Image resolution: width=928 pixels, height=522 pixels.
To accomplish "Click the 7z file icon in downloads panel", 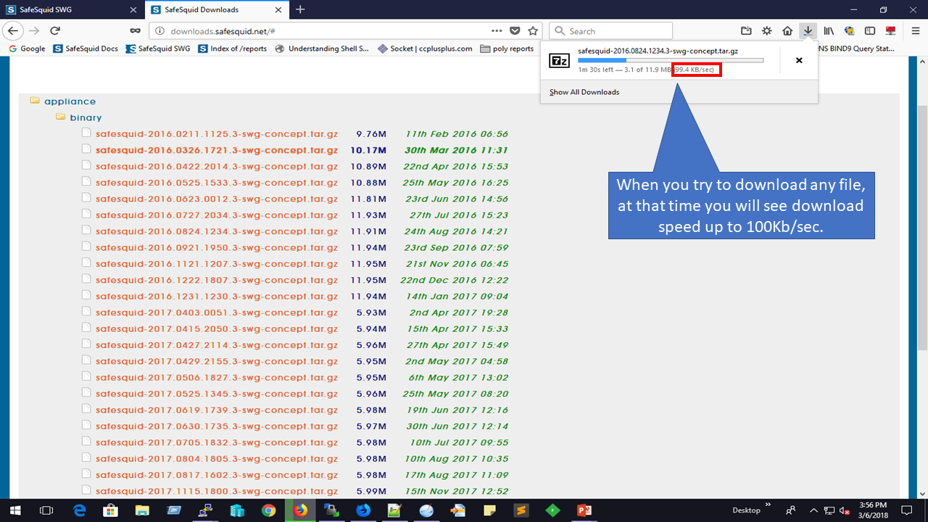I will click(x=560, y=61).
